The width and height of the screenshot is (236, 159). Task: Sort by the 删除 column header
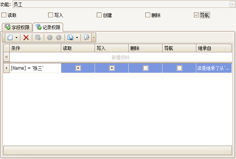pos(145,48)
